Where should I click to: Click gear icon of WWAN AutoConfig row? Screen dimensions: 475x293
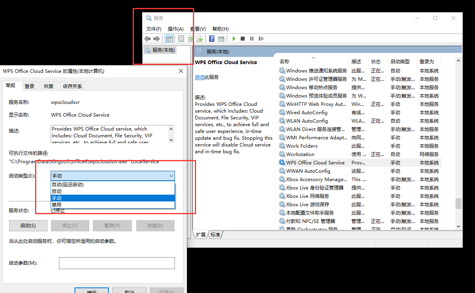click(282, 171)
